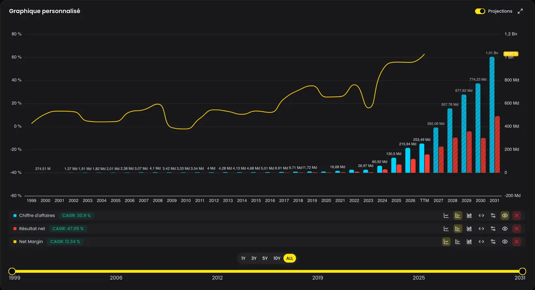Remove the Net Margin series

[x=517, y=241]
